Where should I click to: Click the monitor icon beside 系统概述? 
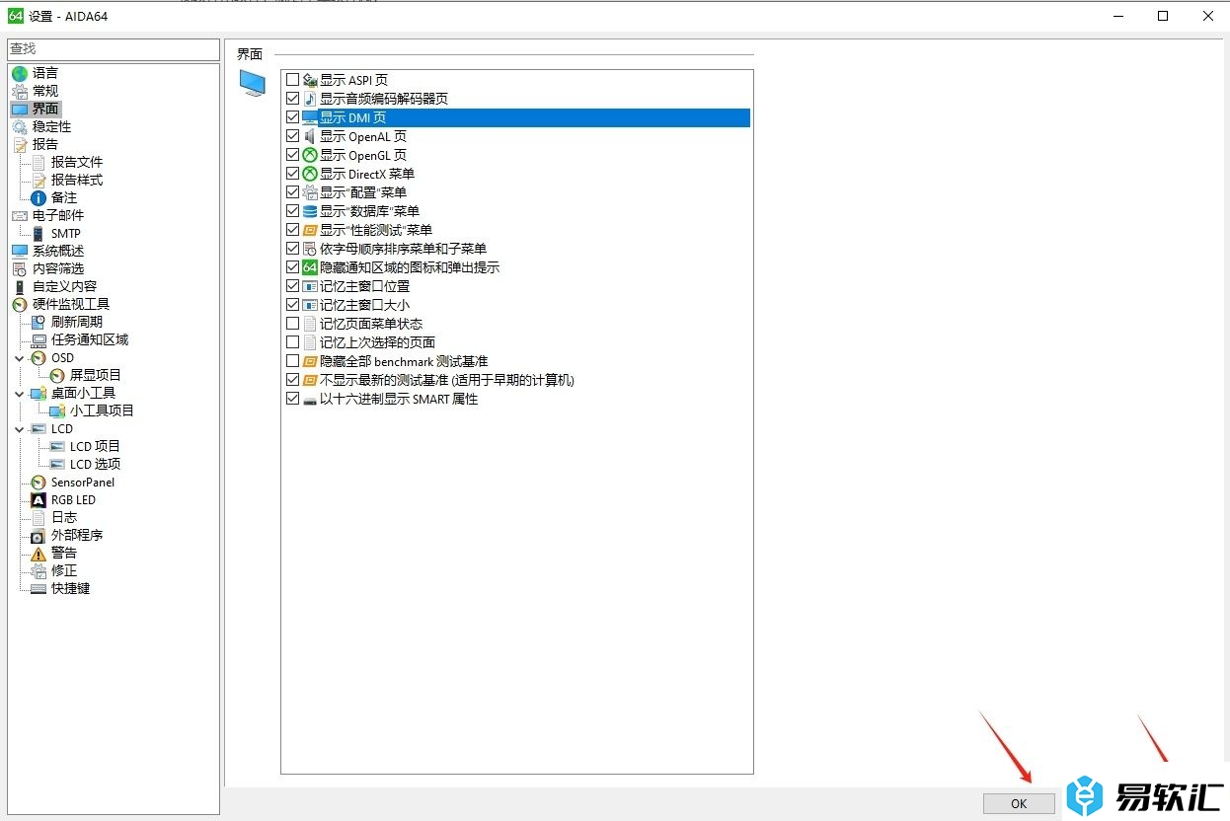point(20,251)
